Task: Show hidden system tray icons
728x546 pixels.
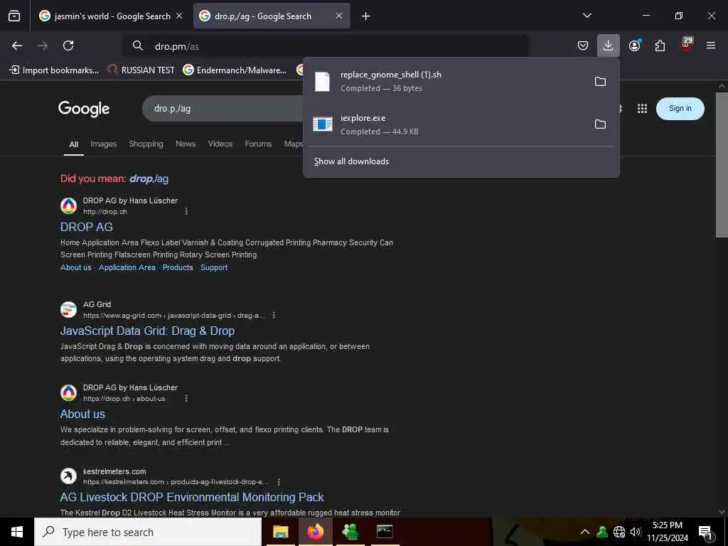Action: pyautogui.click(x=585, y=532)
